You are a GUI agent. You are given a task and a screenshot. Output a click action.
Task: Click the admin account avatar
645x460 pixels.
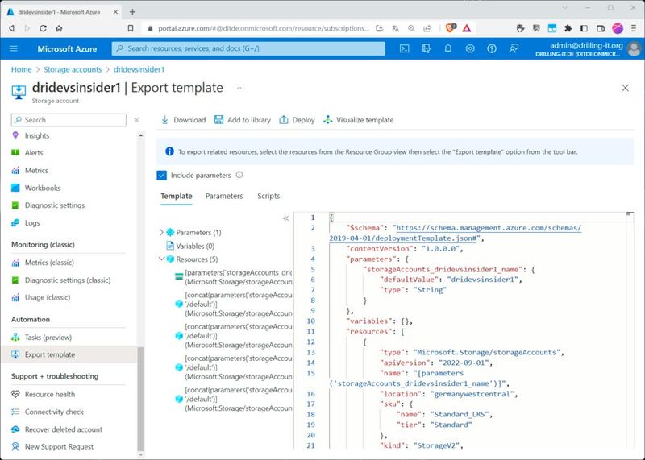(x=634, y=48)
